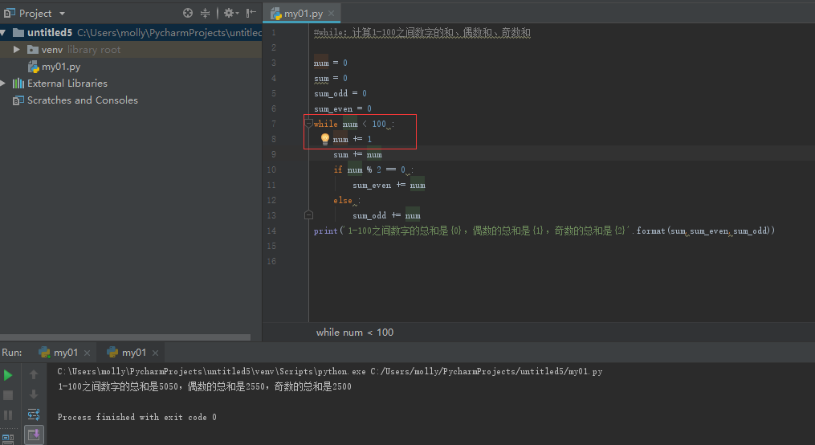Click the scroll from source crosshair icon
The width and height of the screenshot is (815, 445).
(x=188, y=13)
